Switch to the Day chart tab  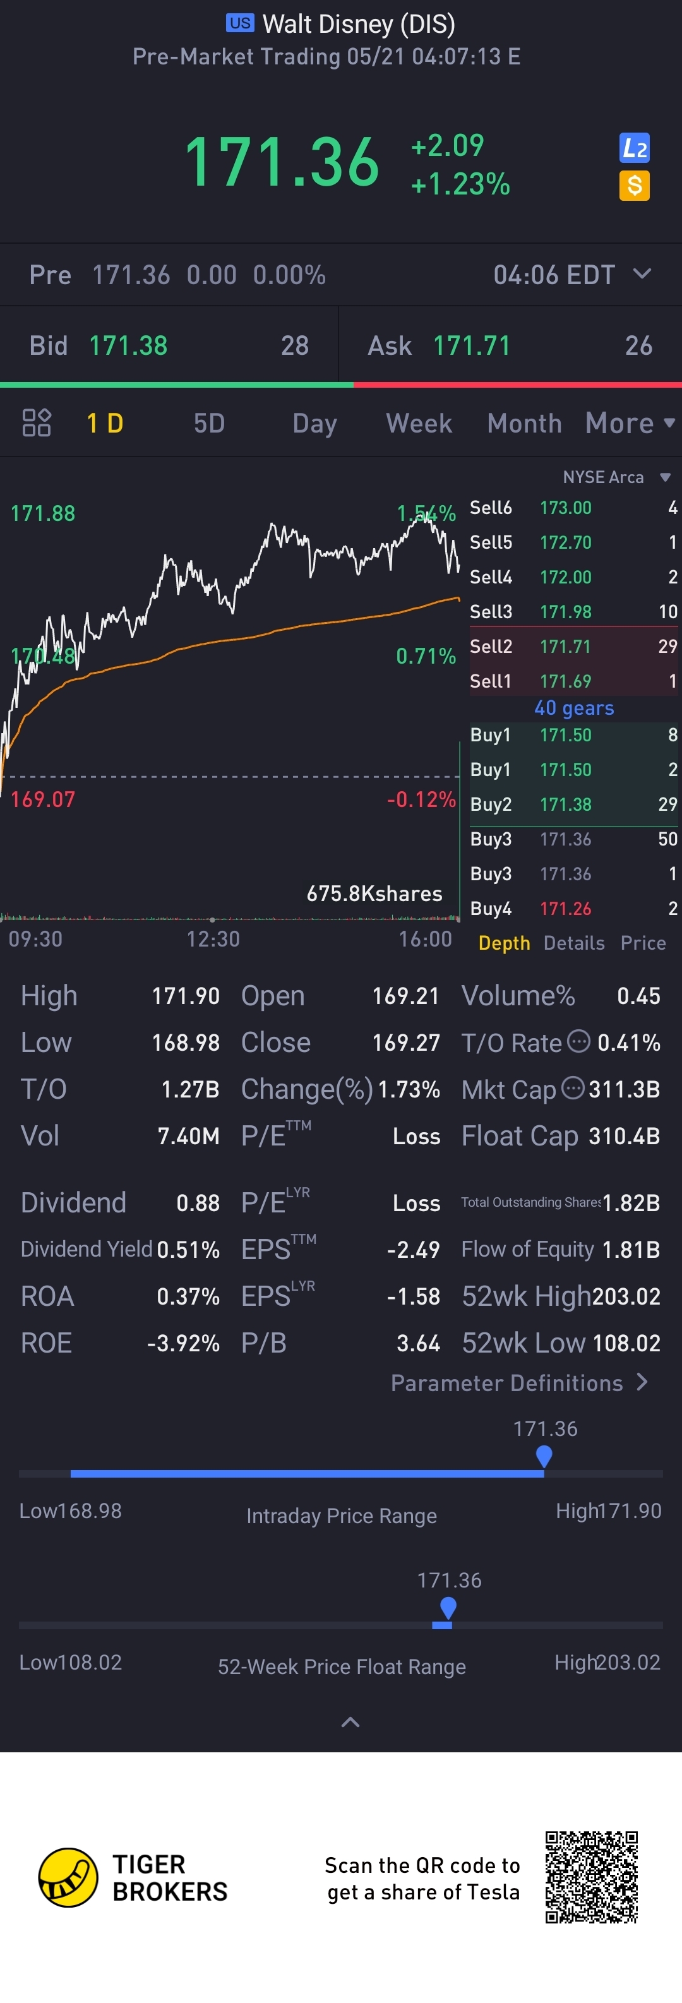[314, 424]
